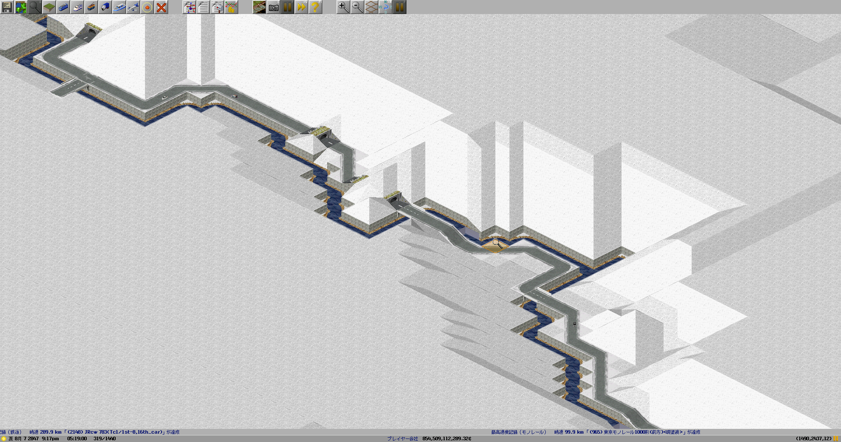The width and height of the screenshot is (841, 442).
Task: Select the magnifier inspection tool
Action: (35, 7)
